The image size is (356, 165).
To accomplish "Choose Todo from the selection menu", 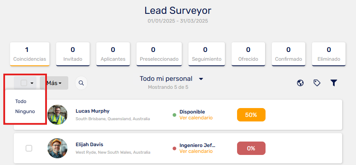I will [21, 101].
